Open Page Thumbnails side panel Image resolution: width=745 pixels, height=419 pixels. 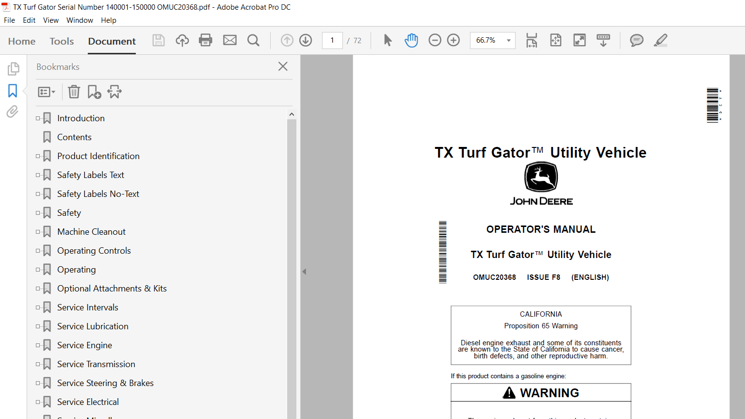tap(13, 69)
